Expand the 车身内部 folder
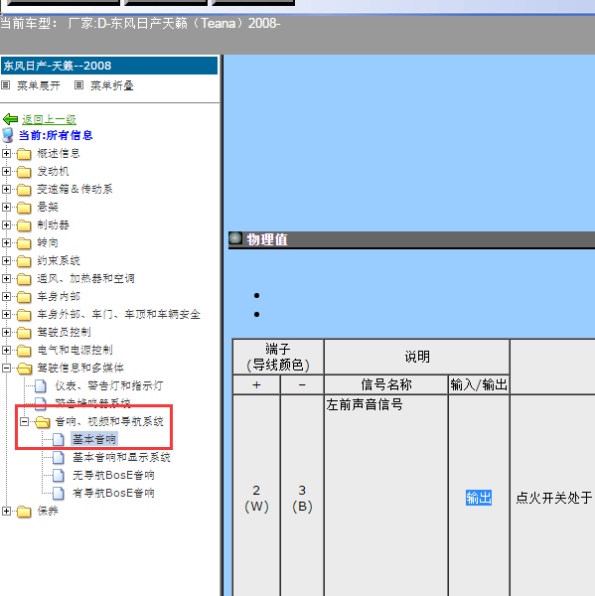Image resolution: width=595 pixels, height=596 pixels. (x=6, y=296)
